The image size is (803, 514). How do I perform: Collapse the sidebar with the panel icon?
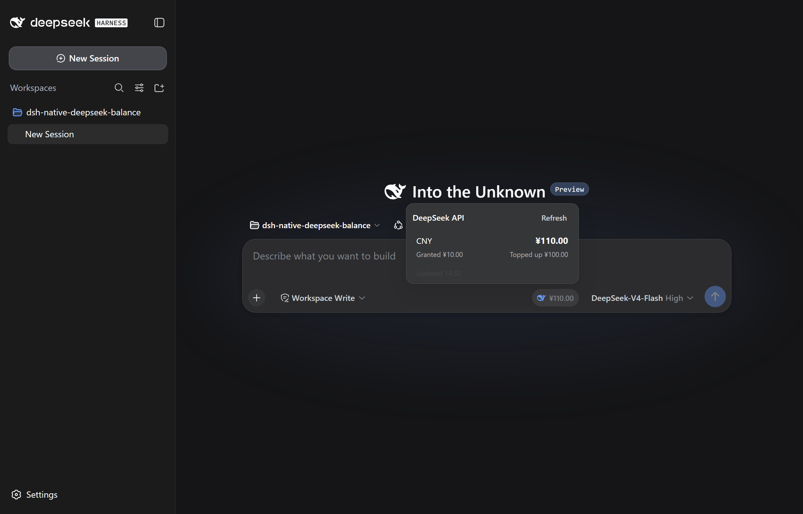159,23
